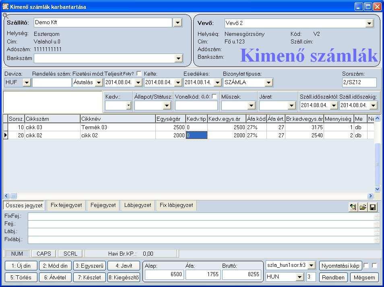Open the Deviza HUF dropdown

pyautogui.click(x=27, y=83)
